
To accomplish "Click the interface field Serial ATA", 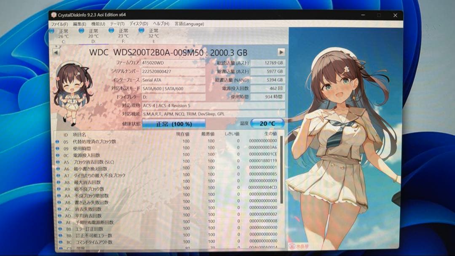I will tap(173, 80).
